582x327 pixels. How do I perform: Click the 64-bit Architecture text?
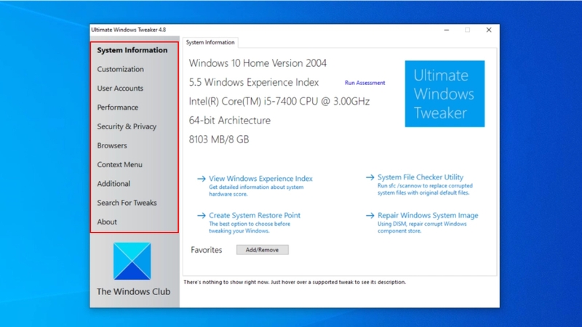(x=229, y=121)
